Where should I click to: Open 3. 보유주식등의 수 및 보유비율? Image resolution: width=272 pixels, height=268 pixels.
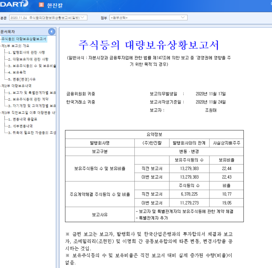click(x=32, y=66)
